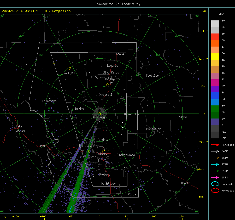This screenshot has height=220, width=235.
Task: Click the purple echo patch south of Calgary
Action: click(106, 161)
